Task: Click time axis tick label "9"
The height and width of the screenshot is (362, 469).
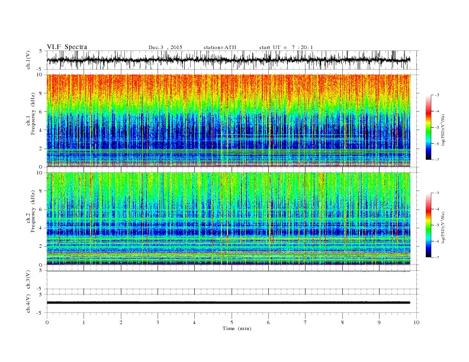Action: pos(379,322)
